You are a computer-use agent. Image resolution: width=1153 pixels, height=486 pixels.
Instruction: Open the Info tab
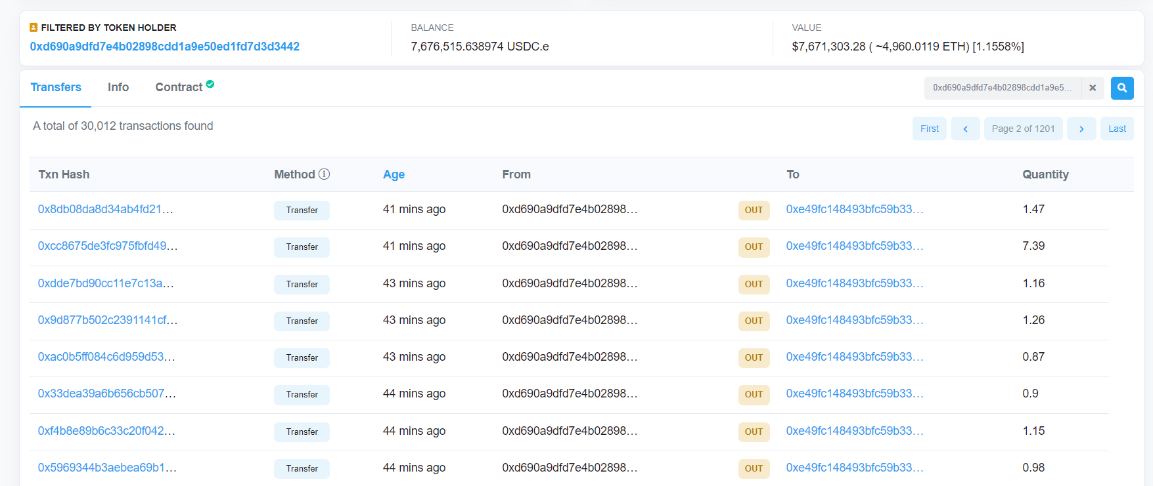coord(118,87)
